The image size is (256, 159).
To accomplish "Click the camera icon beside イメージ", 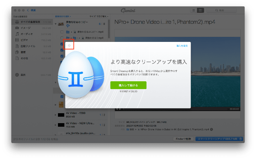I will coord(17,28).
